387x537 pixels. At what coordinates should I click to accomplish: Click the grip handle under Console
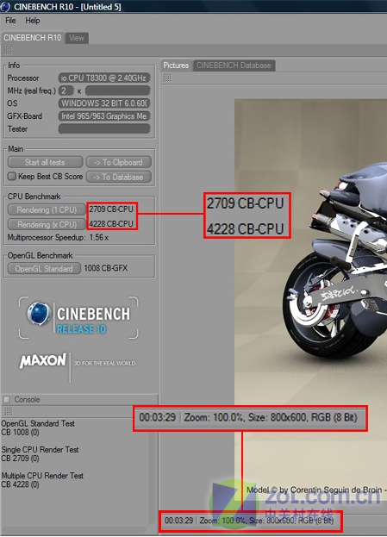9,411
